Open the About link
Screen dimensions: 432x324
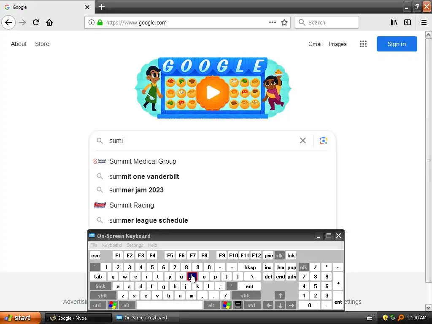pos(19,44)
